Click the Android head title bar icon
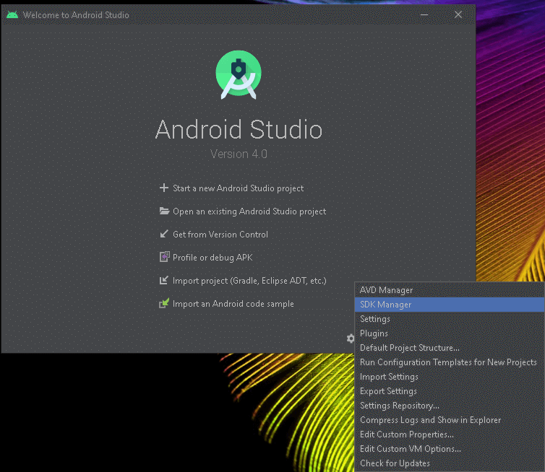This screenshot has width=545, height=472. click(12, 14)
